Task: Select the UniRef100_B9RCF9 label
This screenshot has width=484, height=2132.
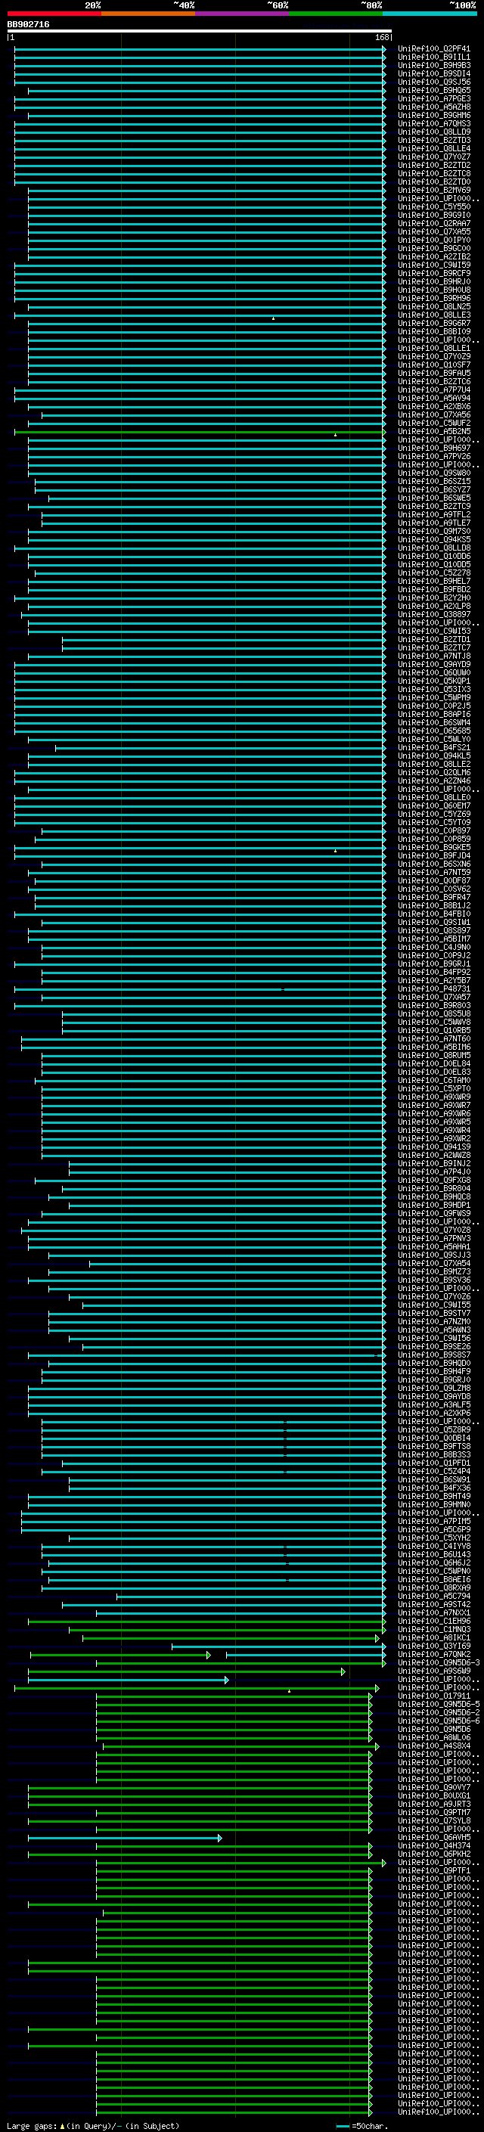Action: [x=434, y=273]
